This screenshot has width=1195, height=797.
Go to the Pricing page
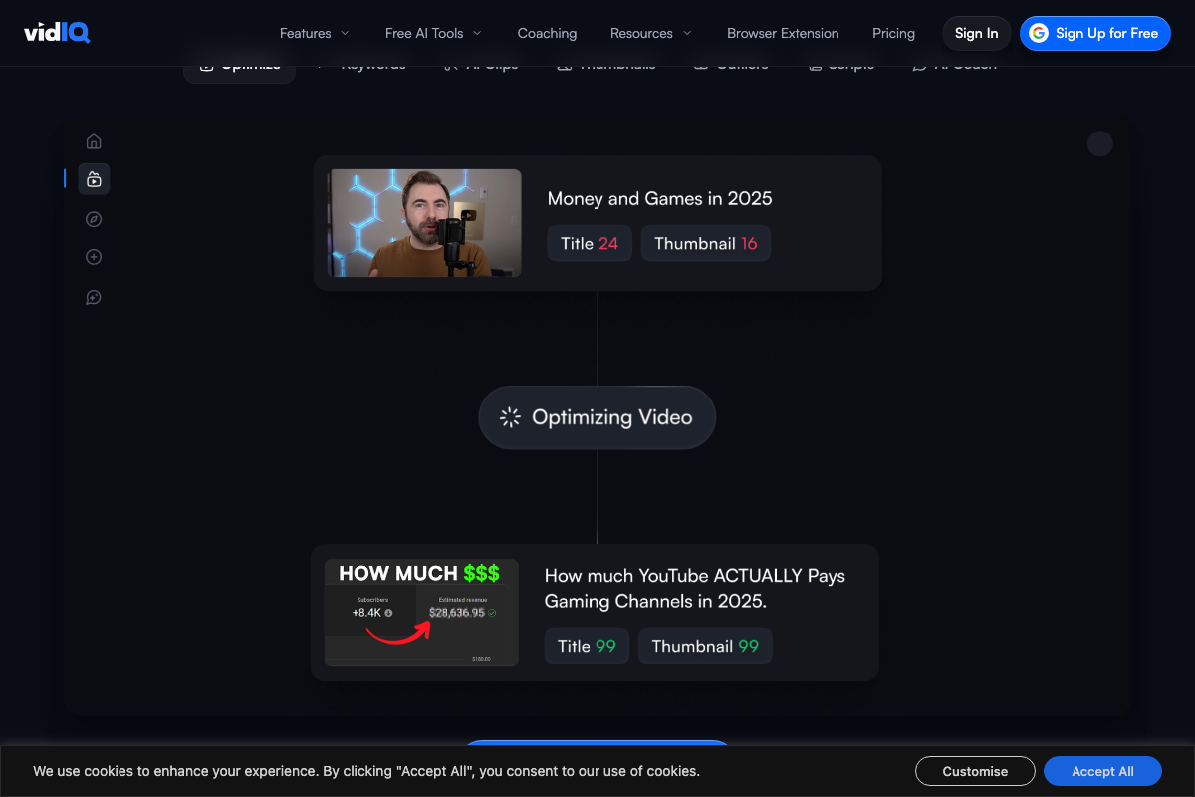click(x=893, y=33)
